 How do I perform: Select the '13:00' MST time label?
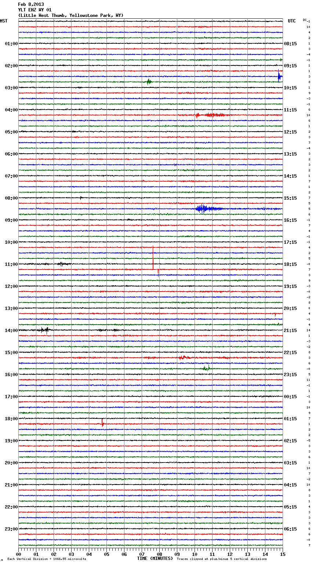click(x=11, y=308)
